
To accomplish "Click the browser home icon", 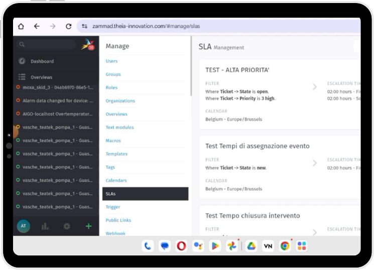I will 21,26.
